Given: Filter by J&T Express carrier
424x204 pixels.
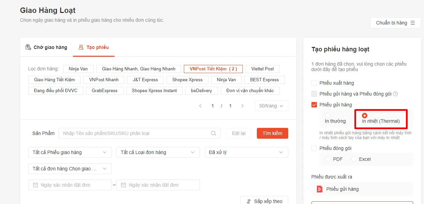Looking at the screenshot, I should pos(146,80).
